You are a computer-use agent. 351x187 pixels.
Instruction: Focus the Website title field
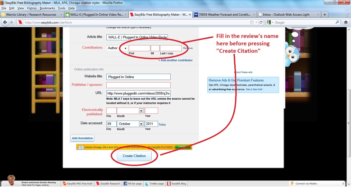coord(138,77)
